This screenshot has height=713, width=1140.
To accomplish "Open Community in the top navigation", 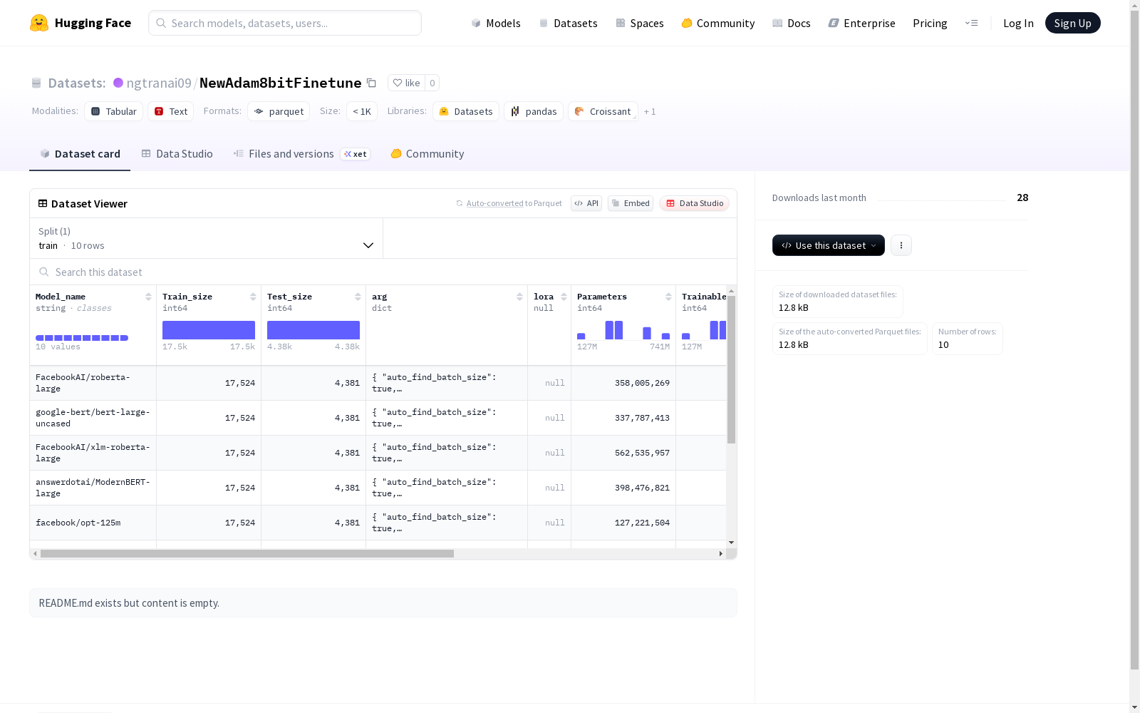I will click(718, 23).
